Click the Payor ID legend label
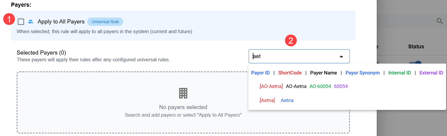 260,73
